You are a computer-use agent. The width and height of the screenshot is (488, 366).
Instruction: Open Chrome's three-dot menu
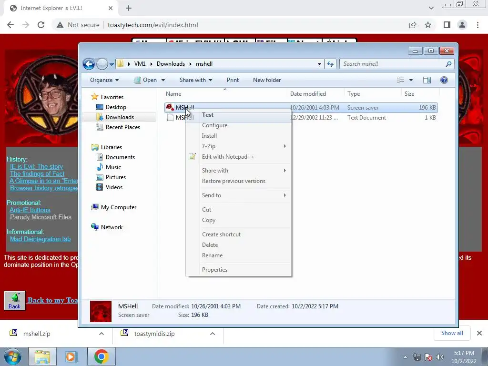(x=478, y=25)
